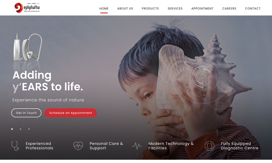The image size is (272, 163).
Task: Open the Careers page
Action: coord(229,8)
